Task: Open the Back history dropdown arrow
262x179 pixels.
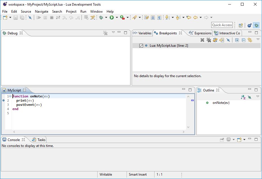Action: click(201, 17)
